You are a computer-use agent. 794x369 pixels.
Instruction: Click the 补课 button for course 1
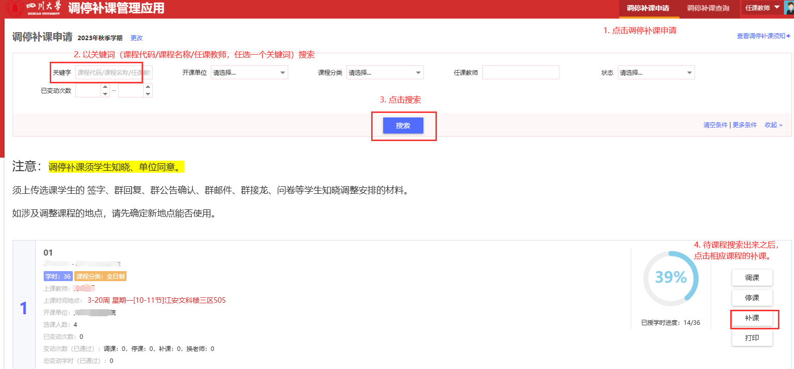pyautogui.click(x=752, y=318)
